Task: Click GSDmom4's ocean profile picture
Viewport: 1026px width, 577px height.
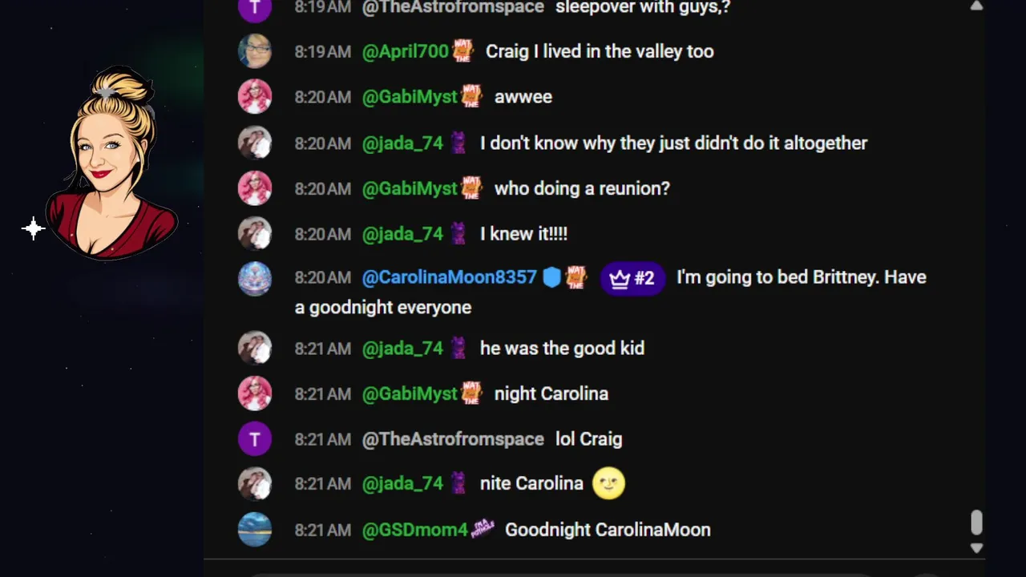Action: pos(255,530)
